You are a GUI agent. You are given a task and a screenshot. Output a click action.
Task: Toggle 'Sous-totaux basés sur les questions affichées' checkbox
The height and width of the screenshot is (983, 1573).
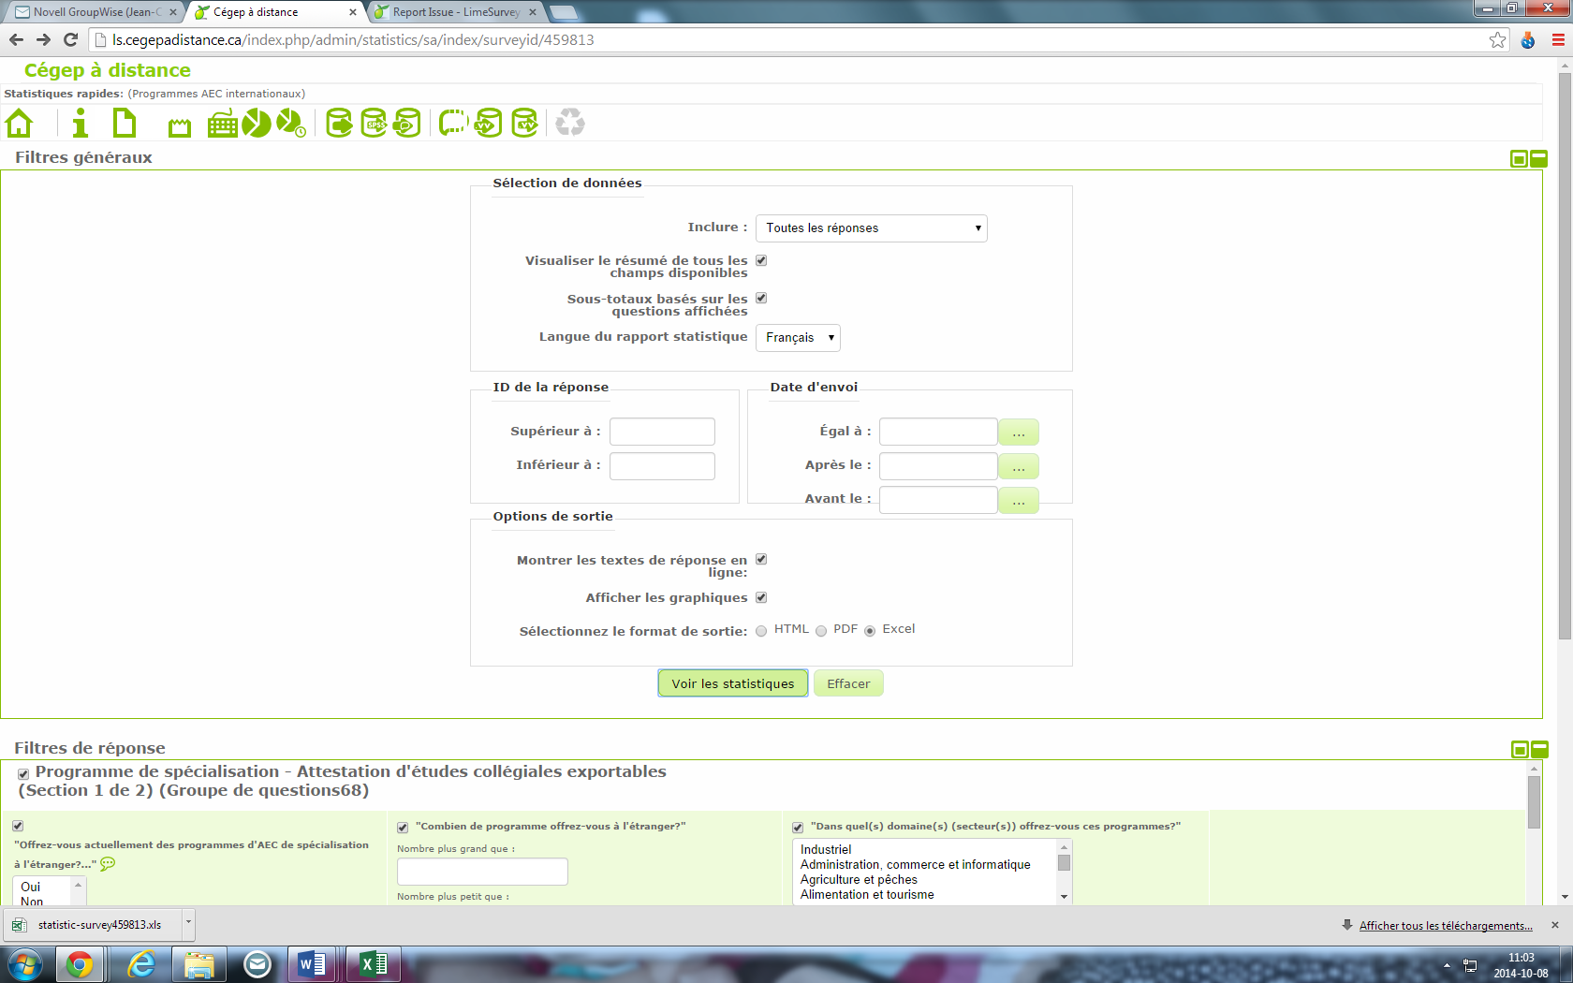[761, 298]
